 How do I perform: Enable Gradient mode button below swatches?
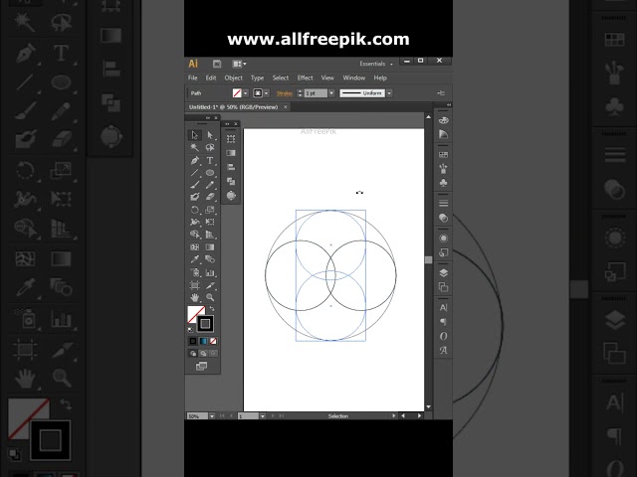pos(203,341)
